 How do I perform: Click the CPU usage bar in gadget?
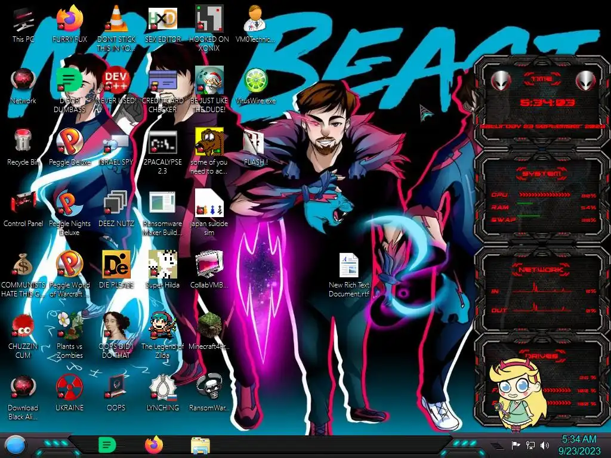coord(544,194)
